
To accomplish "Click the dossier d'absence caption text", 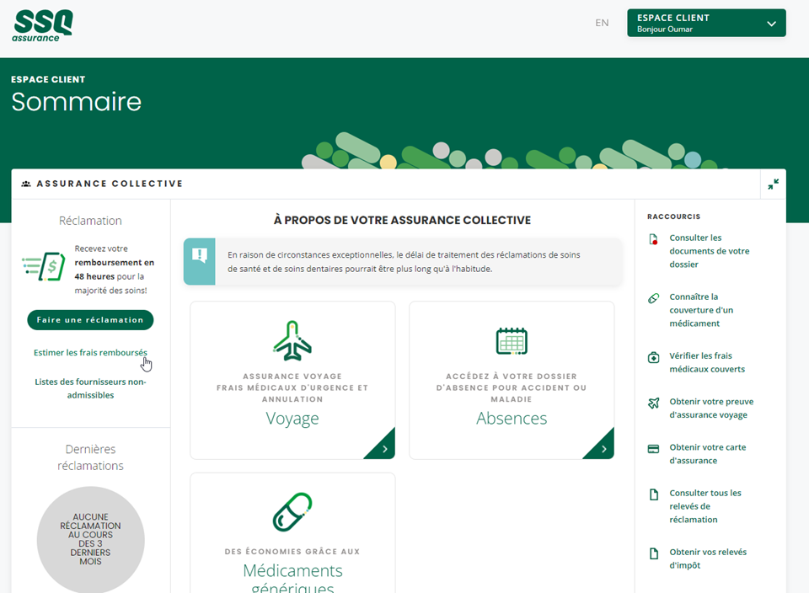I will (x=512, y=387).
